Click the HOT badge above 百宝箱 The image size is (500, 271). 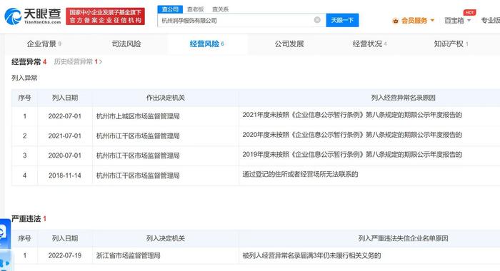tap(469, 12)
